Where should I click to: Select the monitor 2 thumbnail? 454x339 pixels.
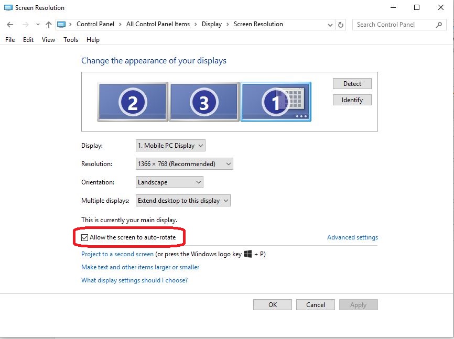[x=132, y=101]
